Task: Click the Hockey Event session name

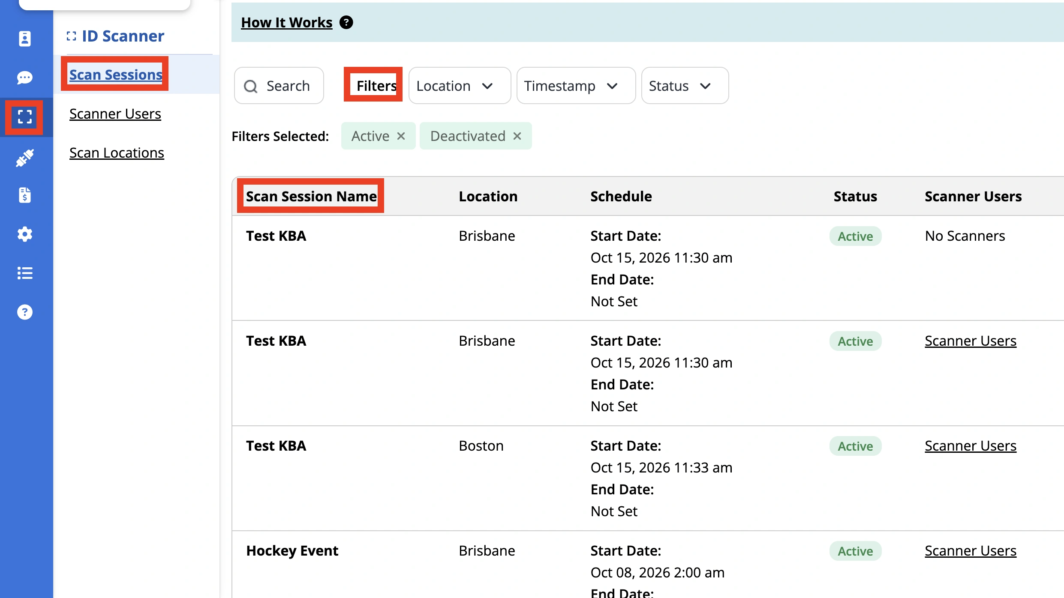Action: (292, 551)
